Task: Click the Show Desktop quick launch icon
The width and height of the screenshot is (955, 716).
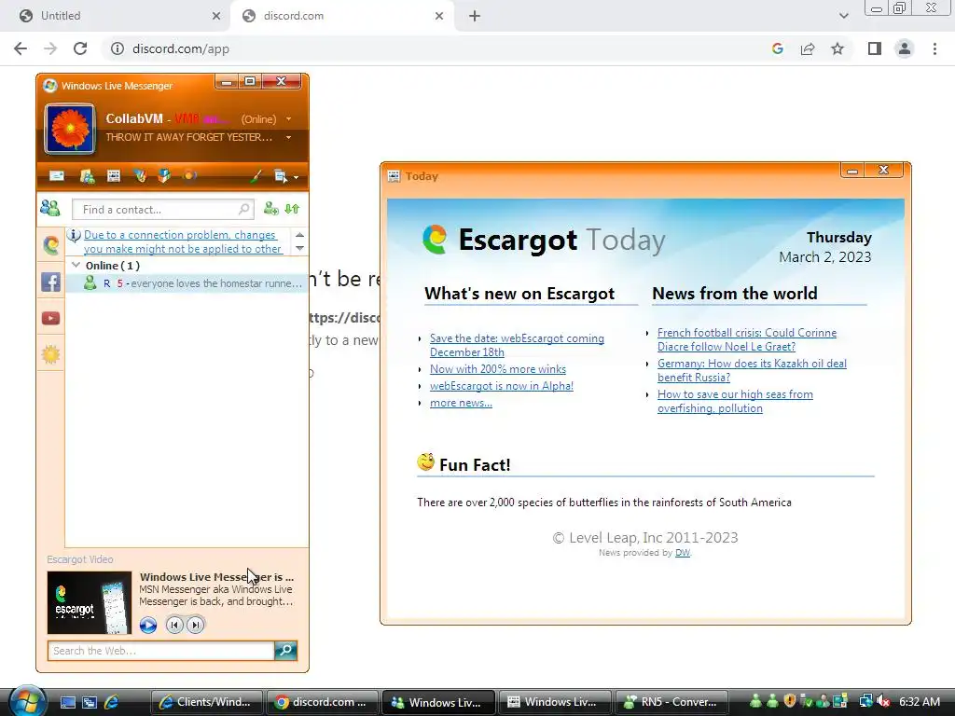Action: [x=67, y=702]
